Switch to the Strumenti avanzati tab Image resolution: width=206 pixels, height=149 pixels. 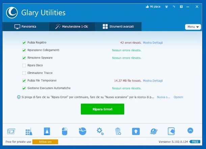(118, 27)
